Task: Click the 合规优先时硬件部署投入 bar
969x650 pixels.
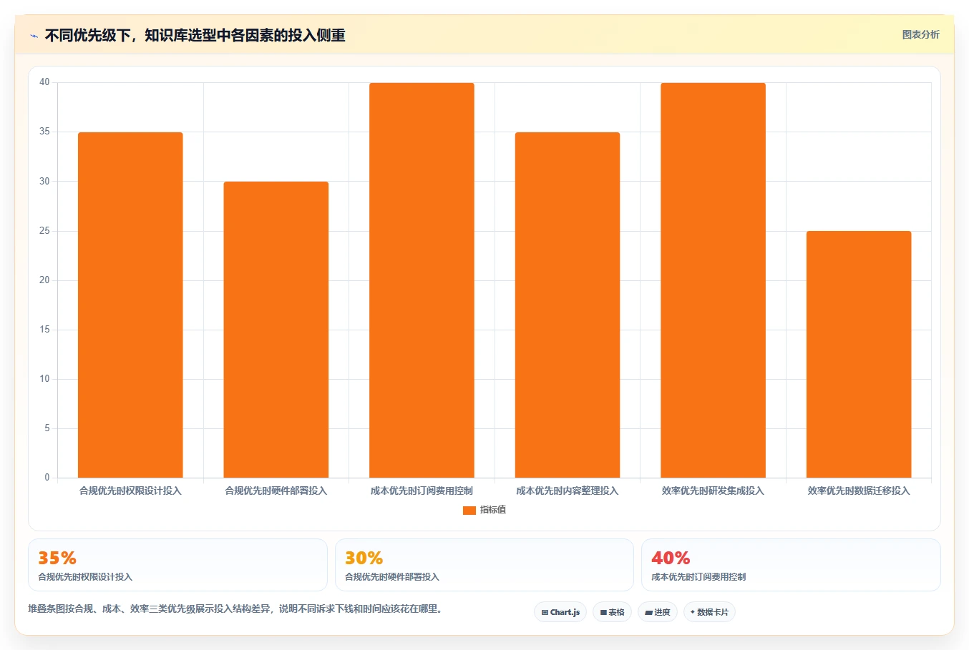Action: [276, 330]
